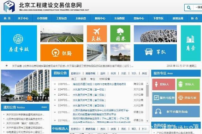Click the 招标人 person button
This screenshot has width=202, height=134.
pyautogui.click(x=163, y=84)
